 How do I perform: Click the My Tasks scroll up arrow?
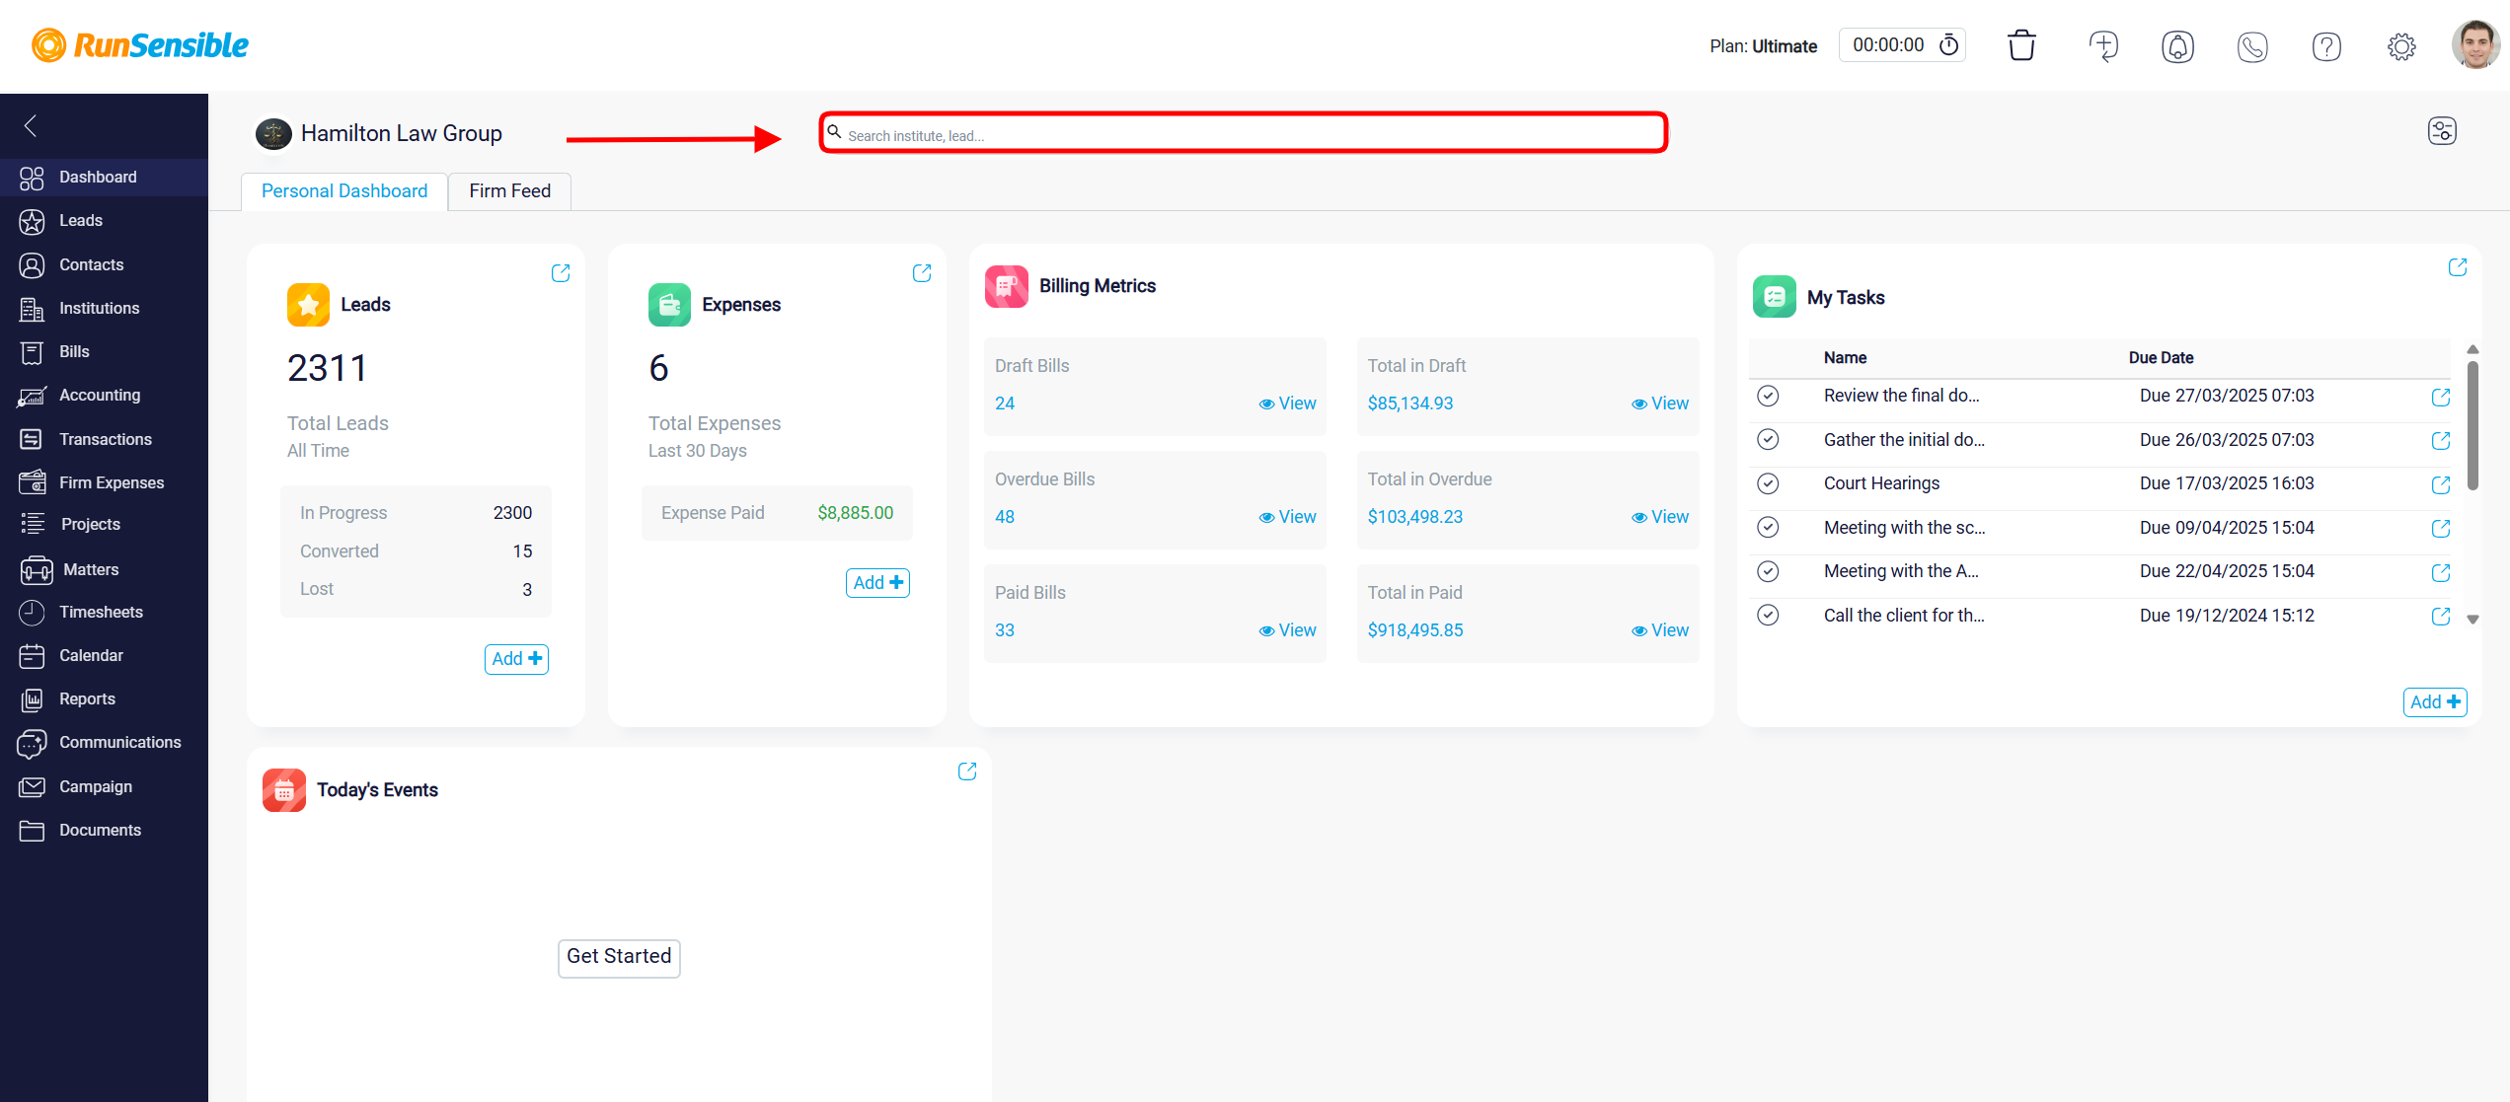coord(2472,349)
